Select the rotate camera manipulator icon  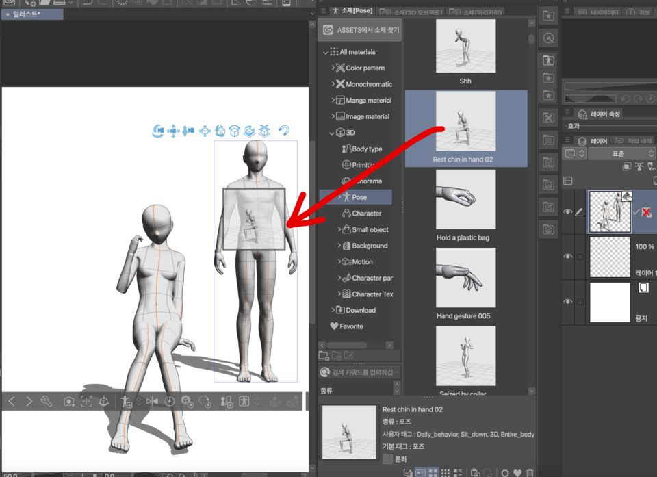coord(158,131)
